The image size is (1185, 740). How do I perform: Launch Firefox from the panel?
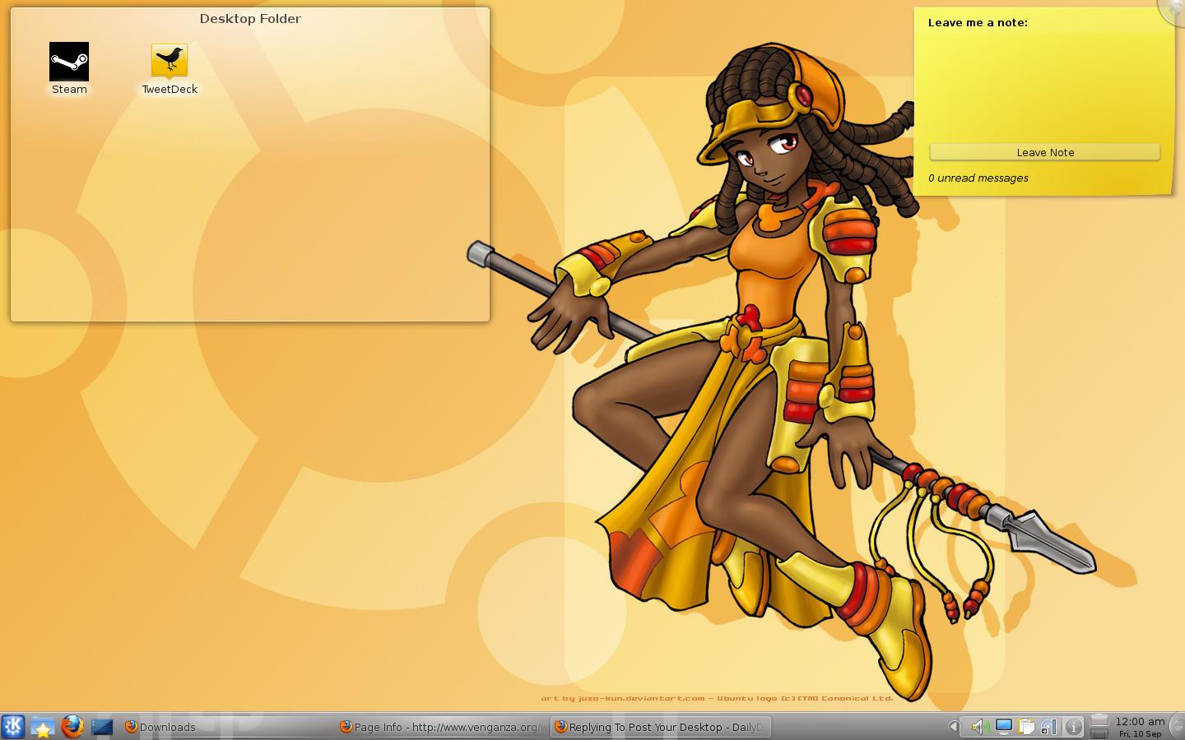click(72, 727)
